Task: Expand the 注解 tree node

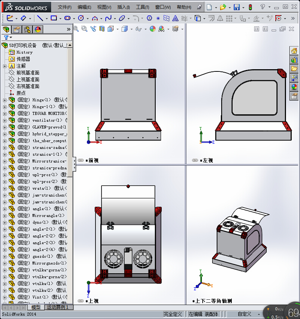Action: [5, 66]
